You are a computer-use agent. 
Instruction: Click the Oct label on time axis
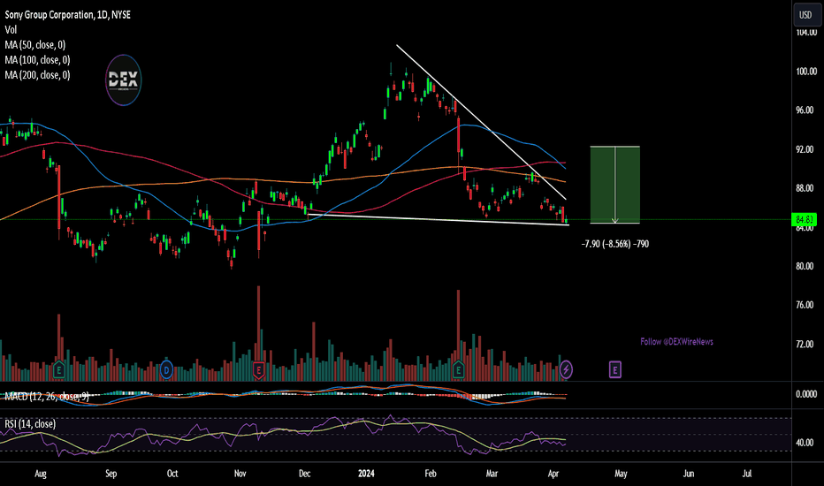click(x=172, y=474)
